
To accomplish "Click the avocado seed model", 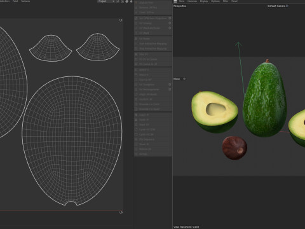I will (x=234, y=148).
